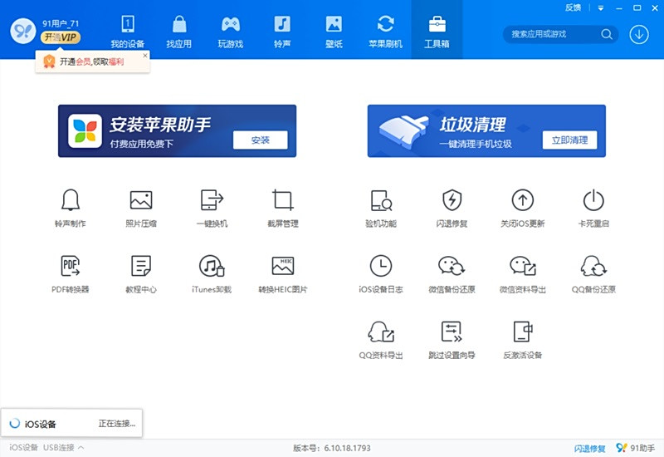Click the 卡死重启 restart tool
The height and width of the screenshot is (457, 664).
593,200
